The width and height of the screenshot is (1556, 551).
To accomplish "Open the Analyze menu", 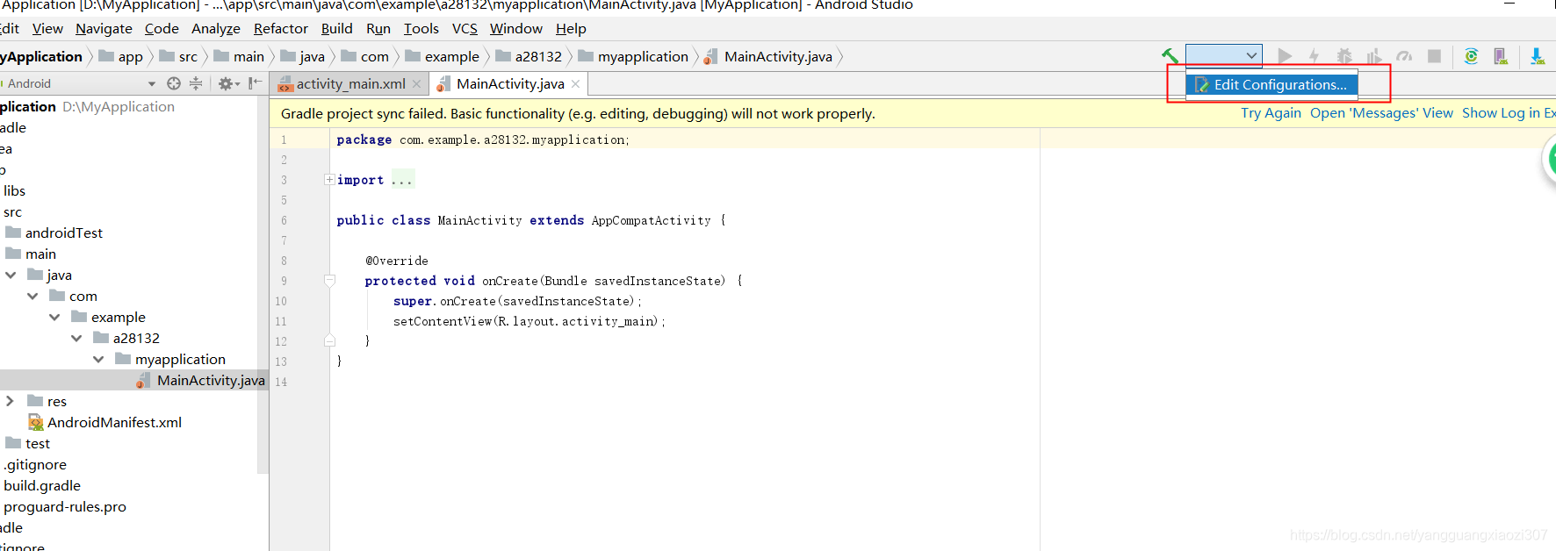I will click(216, 29).
